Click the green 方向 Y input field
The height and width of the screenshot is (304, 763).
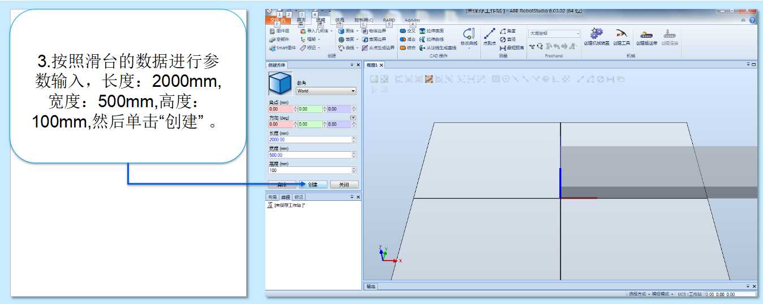coord(310,124)
